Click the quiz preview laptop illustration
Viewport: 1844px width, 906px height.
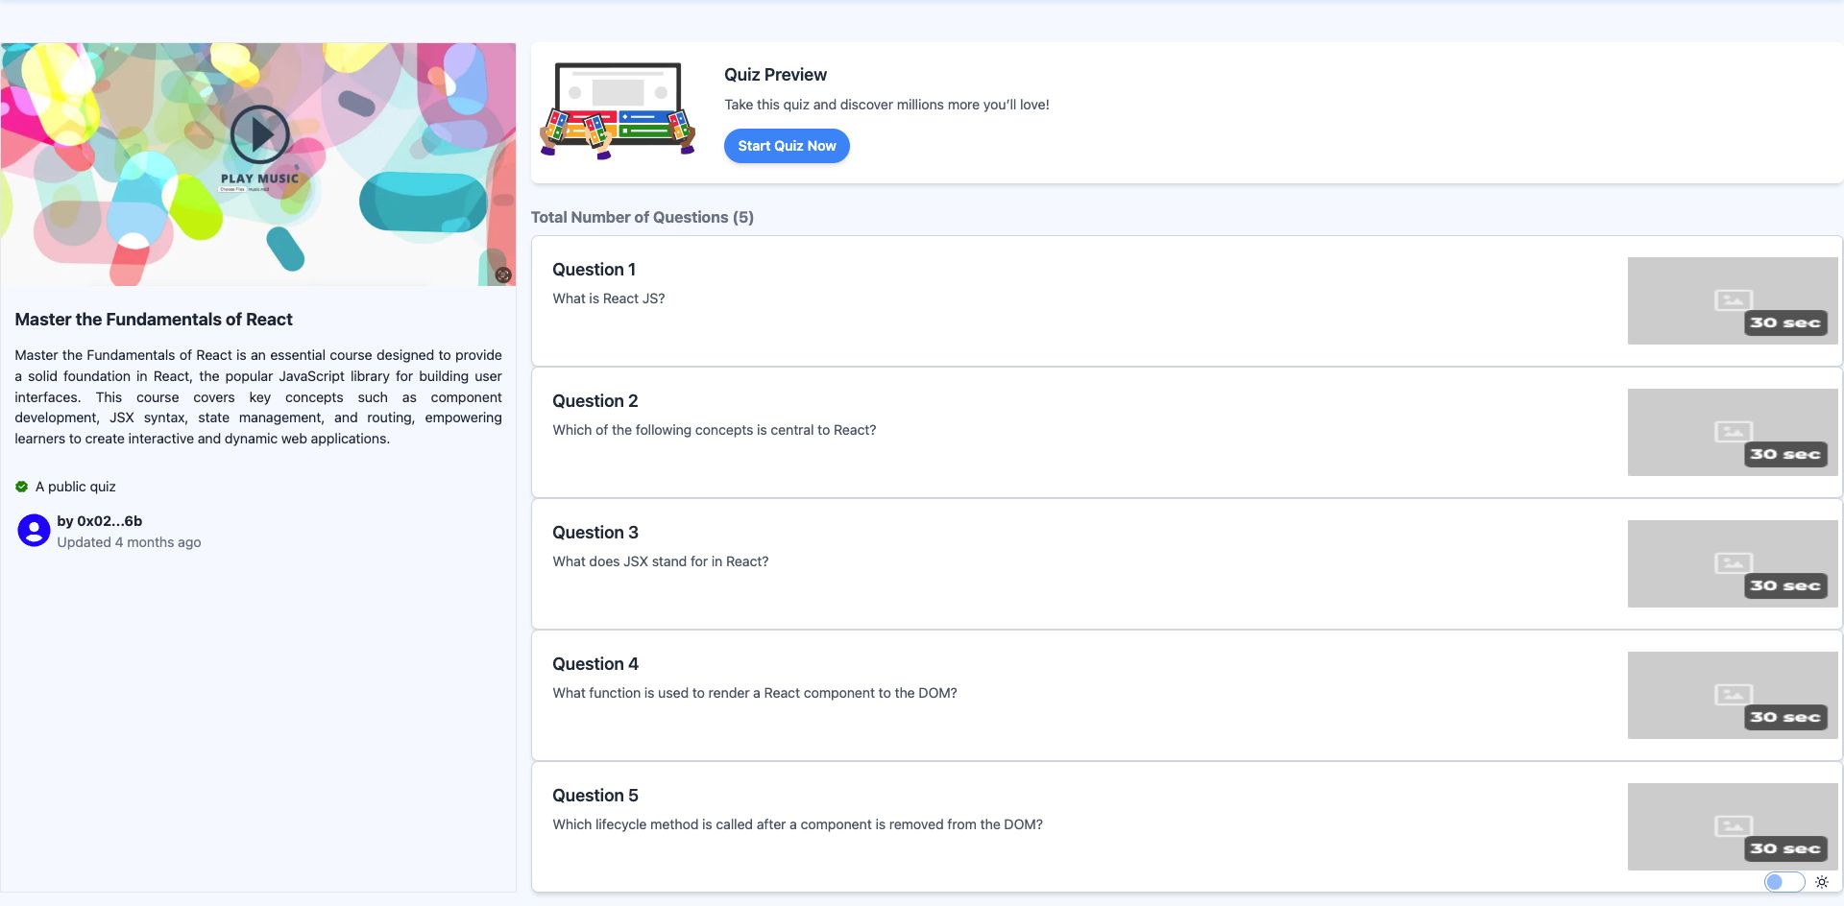[618, 110]
